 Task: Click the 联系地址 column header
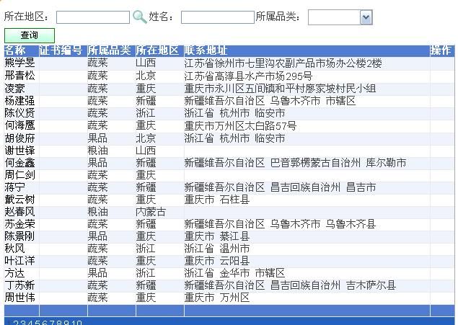click(206, 50)
